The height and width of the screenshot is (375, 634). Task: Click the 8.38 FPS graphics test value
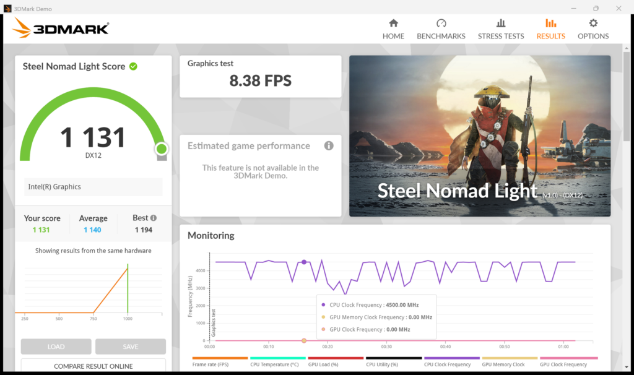261,81
